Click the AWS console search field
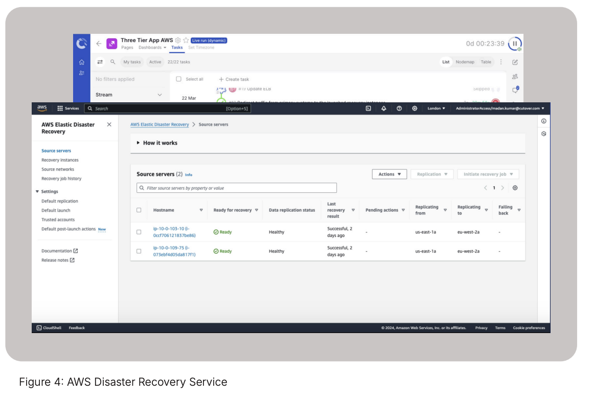Viewport: 593px width, 397px height. [168, 108]
